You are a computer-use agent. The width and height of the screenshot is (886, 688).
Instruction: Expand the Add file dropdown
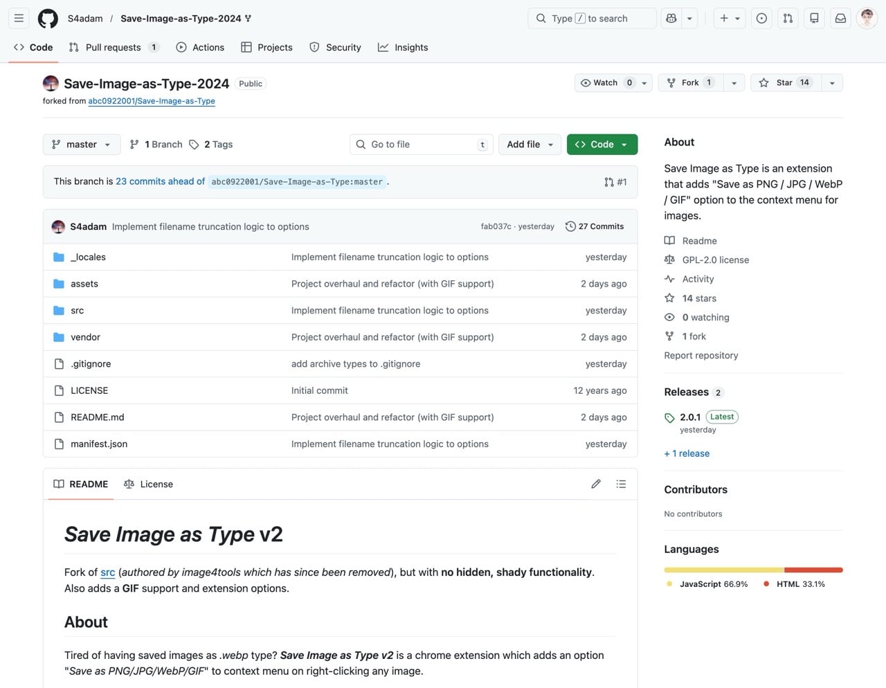pyautogui.click(x=530, y=145)
